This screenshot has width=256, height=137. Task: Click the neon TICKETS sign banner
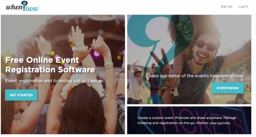click(189, 120)
